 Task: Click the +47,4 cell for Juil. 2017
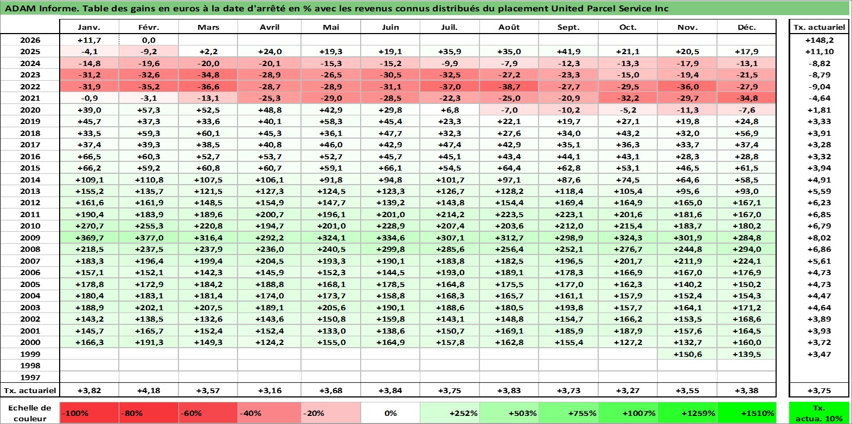tap(449, 145)
